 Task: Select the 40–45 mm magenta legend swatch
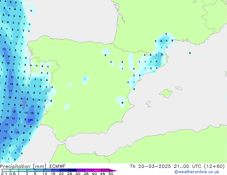97,170
